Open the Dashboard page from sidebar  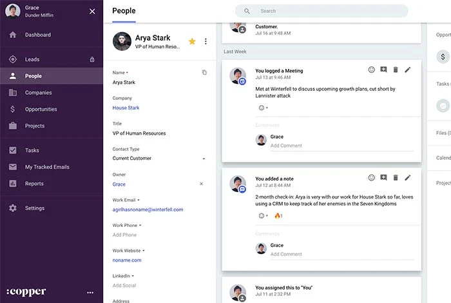point(37,35)
